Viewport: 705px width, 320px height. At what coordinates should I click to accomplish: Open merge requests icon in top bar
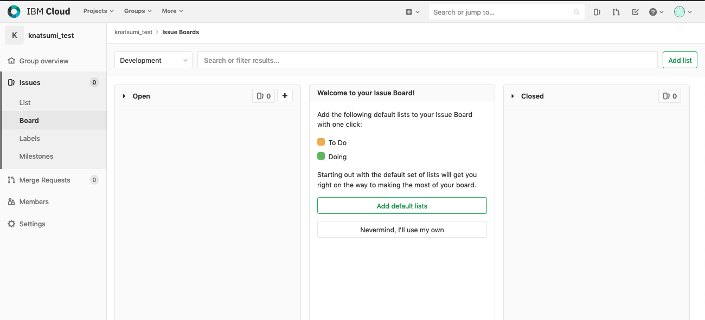click(x=616, y=12)
